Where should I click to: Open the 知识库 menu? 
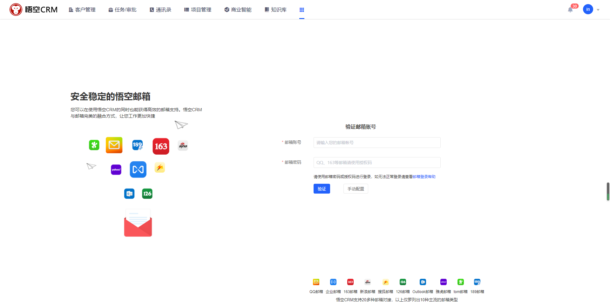coord(275,10)
